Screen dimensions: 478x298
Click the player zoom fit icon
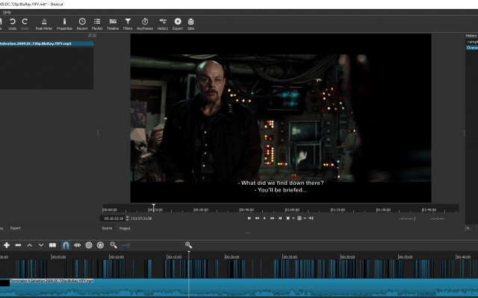[x=288, y=218]
